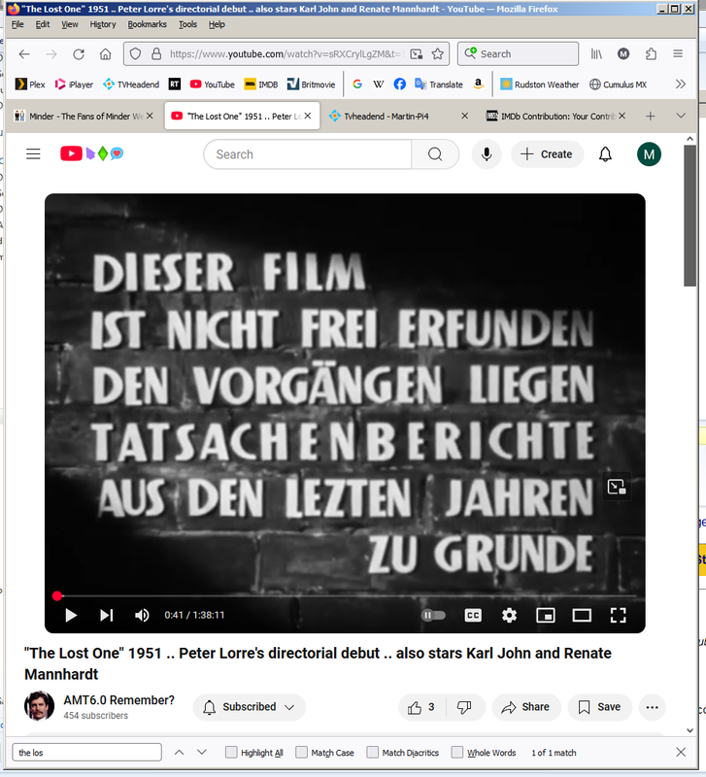Open the green M account avatar
706x777 pixels.
(x=649, y=154)
